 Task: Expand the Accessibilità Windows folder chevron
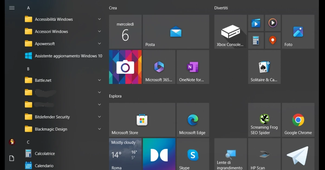click(x=99, y=19)
